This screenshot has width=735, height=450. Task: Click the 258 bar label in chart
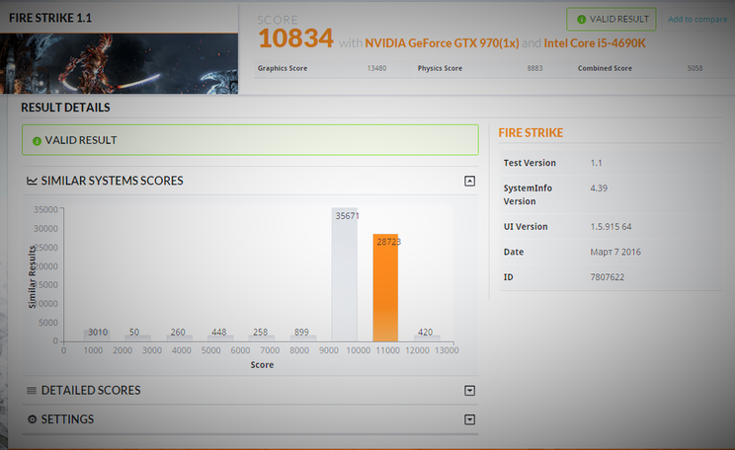pos(260,332)
